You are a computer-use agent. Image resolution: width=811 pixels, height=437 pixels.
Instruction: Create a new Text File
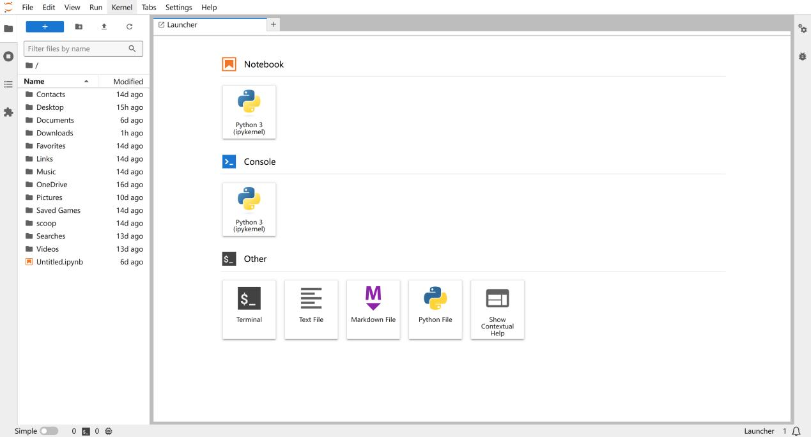311,309
